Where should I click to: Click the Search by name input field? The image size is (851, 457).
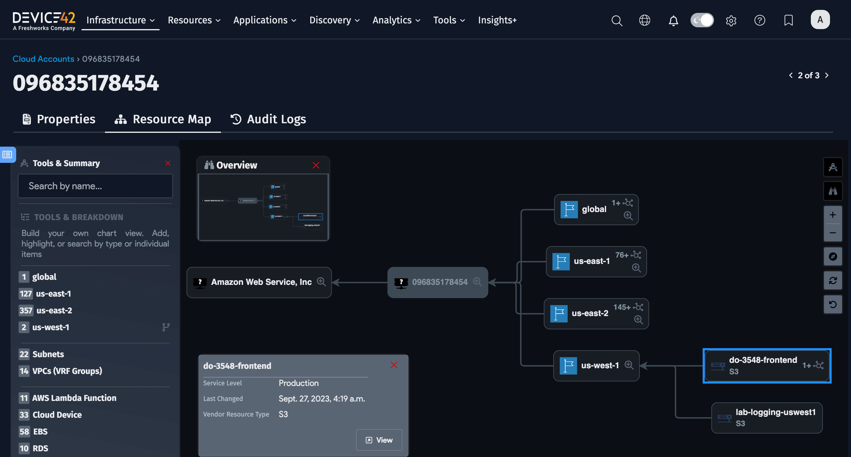click(95, 186)
